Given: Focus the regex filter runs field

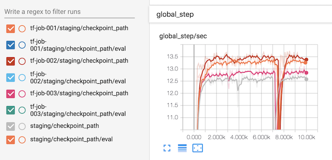Looking at the screenshot, I should tap(69, 12).
